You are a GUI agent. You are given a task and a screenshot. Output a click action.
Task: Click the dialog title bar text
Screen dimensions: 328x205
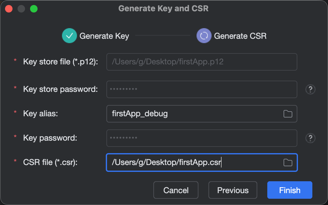tap(163, 8)
